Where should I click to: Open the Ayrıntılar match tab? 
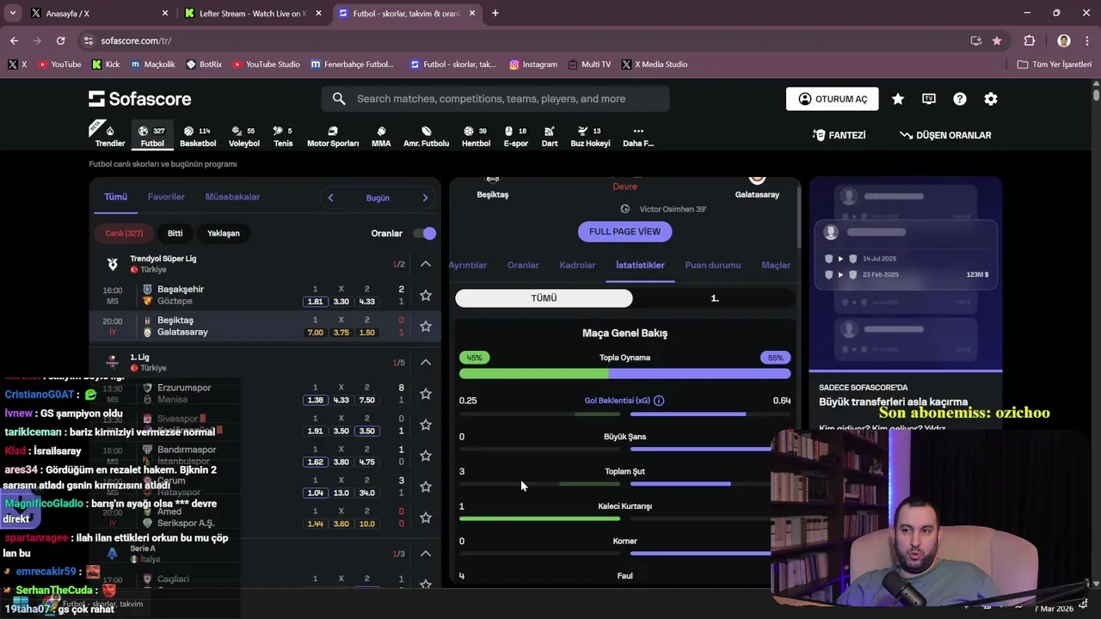[468, 265]
